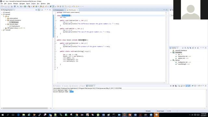Screen dimensions: 208x117
Task: Open the Window menu
Action: [x=43, y=4]
